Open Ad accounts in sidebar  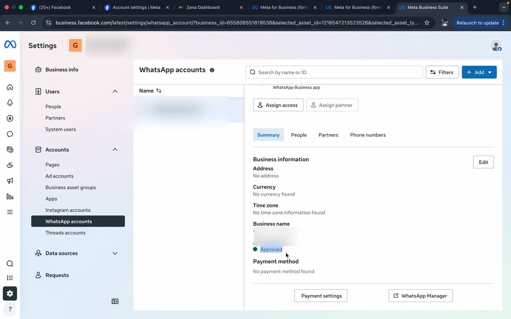coord(60,176)
